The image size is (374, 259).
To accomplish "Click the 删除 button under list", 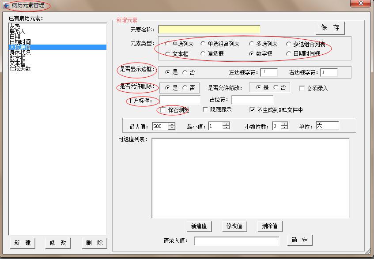I will [94, 243].
